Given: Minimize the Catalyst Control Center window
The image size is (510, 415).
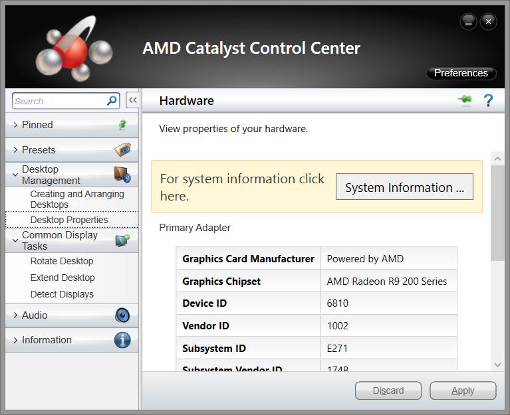Looking at the screenshot, I should pos(468,22).
